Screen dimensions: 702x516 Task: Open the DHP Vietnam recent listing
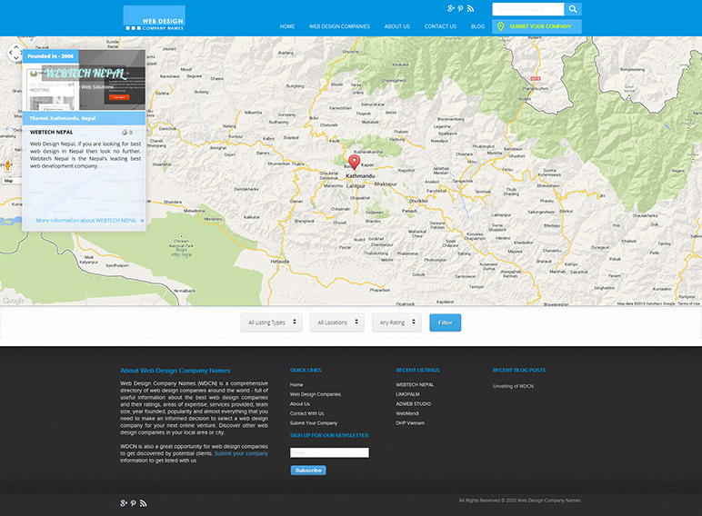coord(410,423)
